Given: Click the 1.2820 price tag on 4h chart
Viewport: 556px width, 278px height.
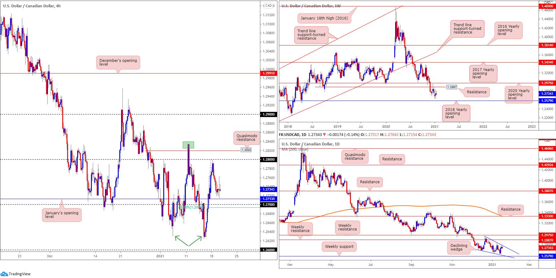Looking at the screenshot, I should [246, 150].
